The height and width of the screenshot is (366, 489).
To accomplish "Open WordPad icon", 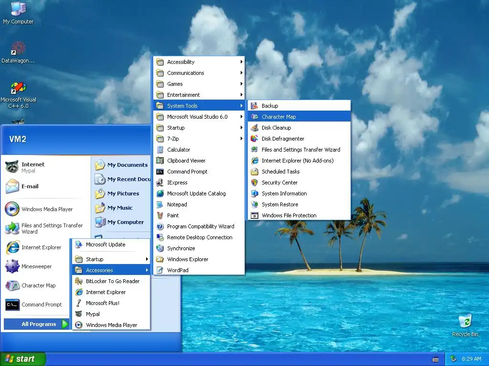I will tap(160, 270).
